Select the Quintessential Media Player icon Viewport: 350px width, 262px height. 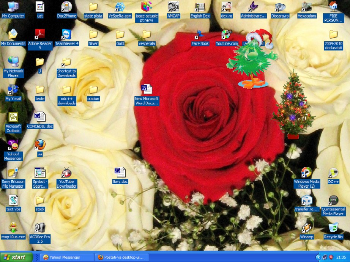pyautogui.click(x=333, y=200)
